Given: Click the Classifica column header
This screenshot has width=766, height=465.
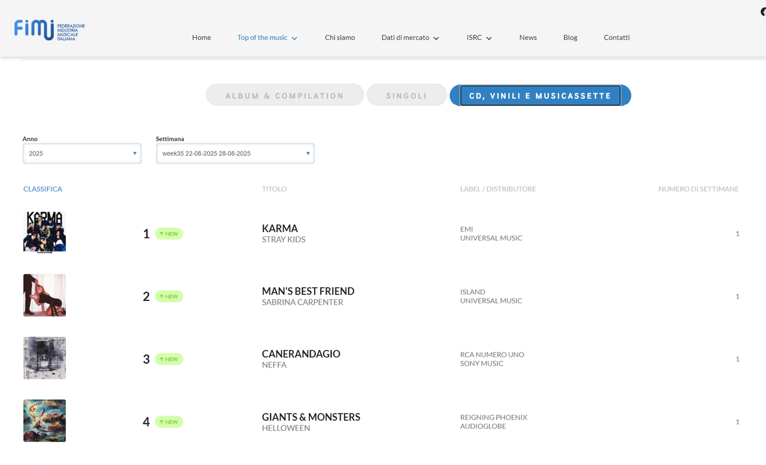Looking at the screenshot, I should [42, 189].
